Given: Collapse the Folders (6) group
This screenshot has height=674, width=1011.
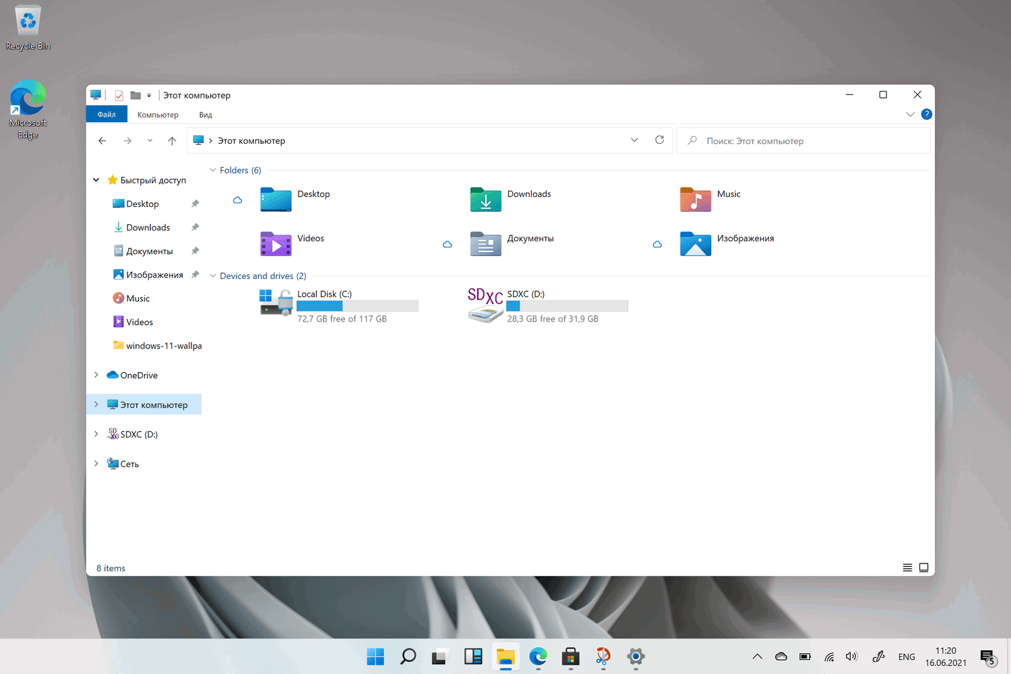Looking at the screenshot, I should 213,170.
